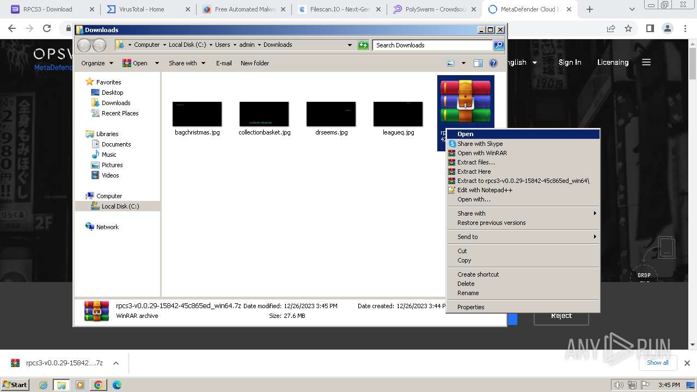This screenshot has width=697, height=392.
Task: Select the collectionbasket.jpg thumbnail
Action: pos(264,114)
